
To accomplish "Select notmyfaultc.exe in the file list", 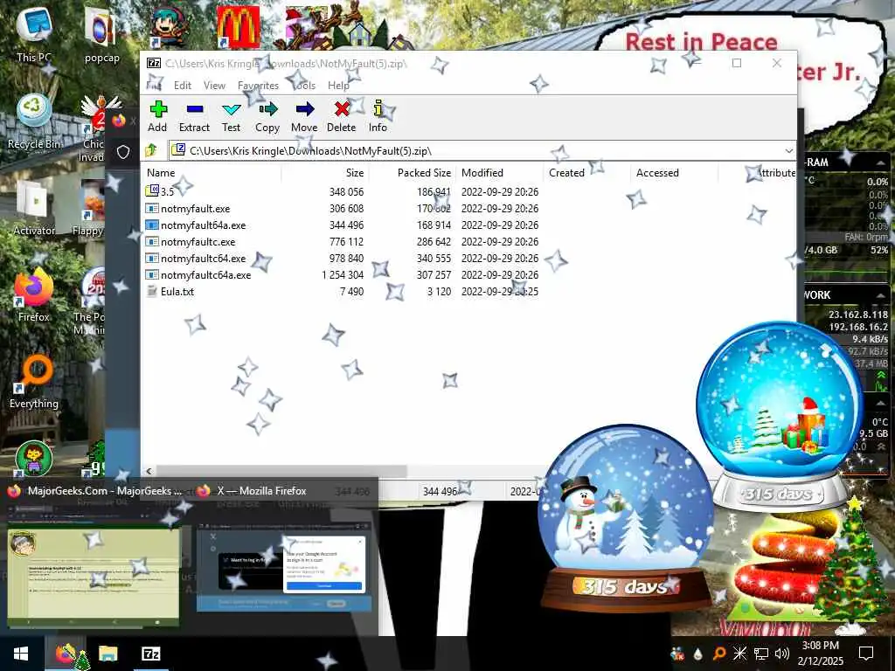I will point(343,241).
